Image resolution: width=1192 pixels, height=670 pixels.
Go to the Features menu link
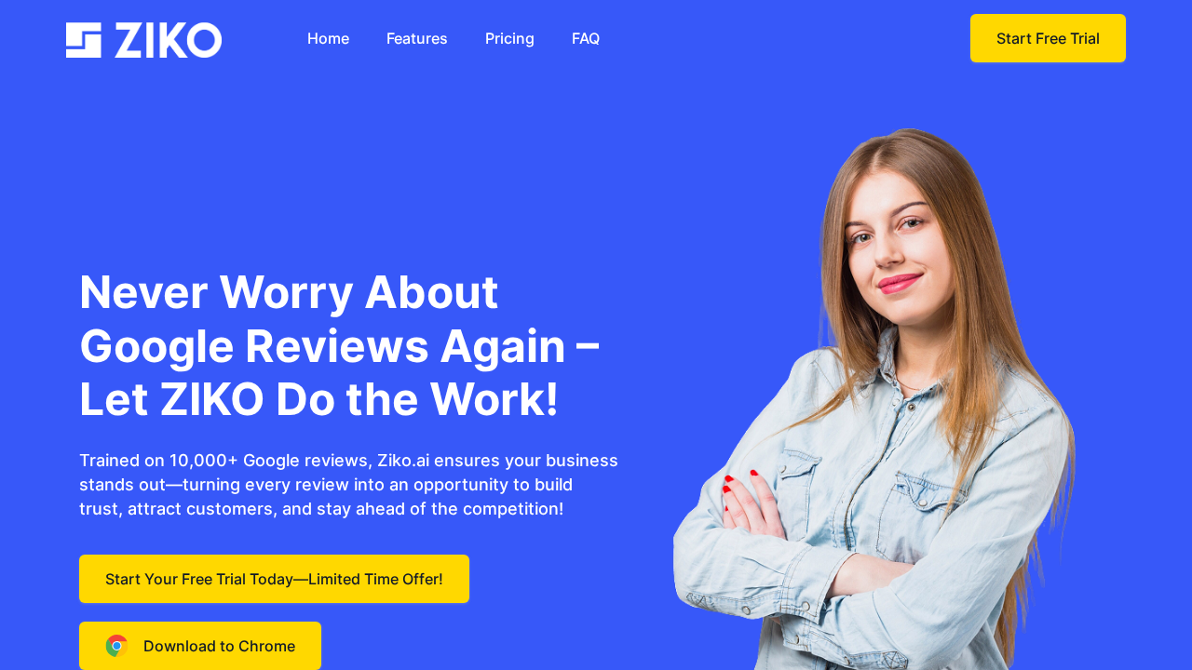coord(417,38)
